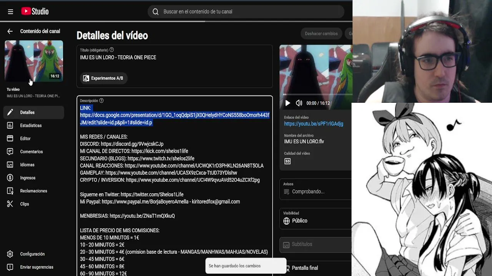Click the Deshacer cambios button
The height and width of the screenshot is (276, 492).
[321, 34]
